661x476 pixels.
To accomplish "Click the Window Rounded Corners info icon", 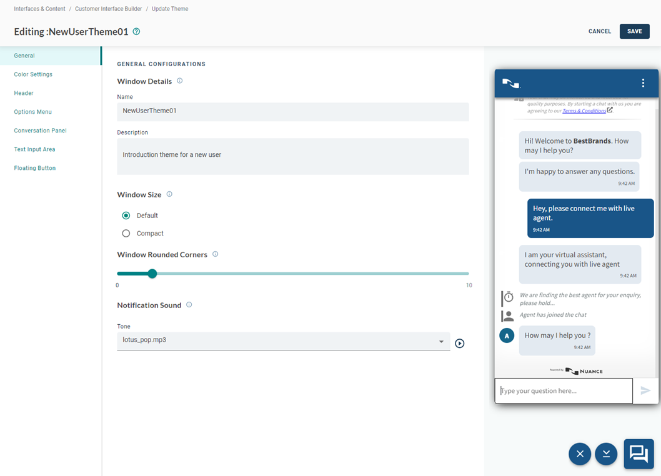I will click(215, 254).
